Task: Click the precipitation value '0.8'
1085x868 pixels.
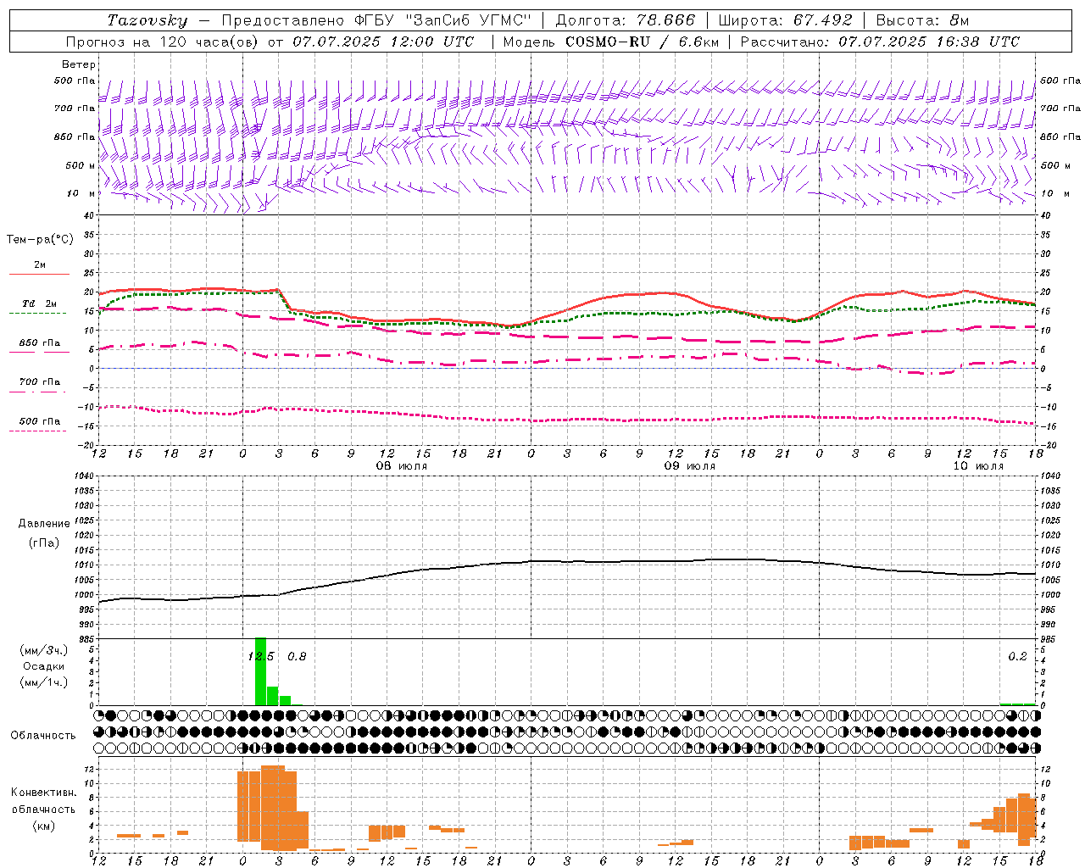Action: pos(297,656)
